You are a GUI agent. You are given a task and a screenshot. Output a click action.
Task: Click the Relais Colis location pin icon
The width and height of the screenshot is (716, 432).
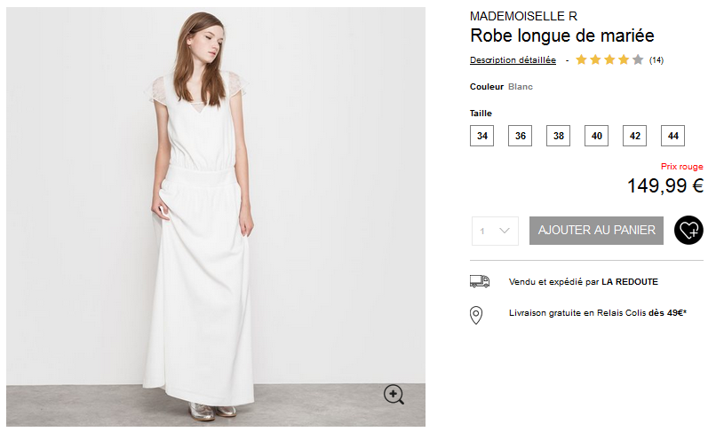[476, 314]
